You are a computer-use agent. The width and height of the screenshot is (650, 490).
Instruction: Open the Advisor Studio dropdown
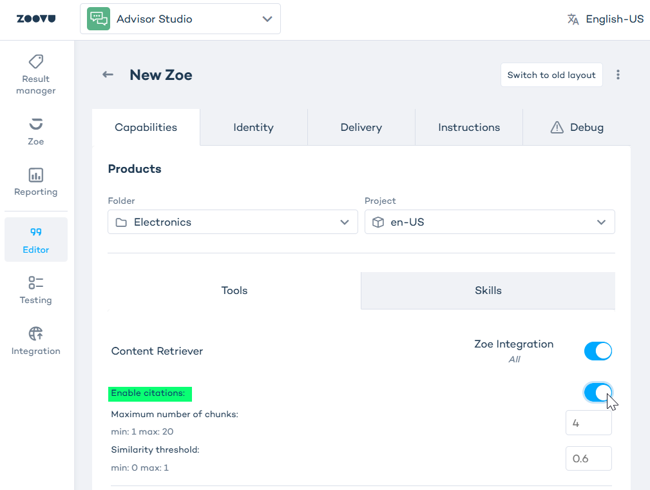(x=180, y=19)
